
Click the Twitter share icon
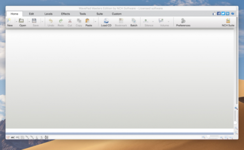(x=223, y=13)
